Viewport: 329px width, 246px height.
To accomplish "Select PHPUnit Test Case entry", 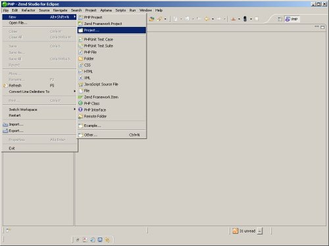I will coord(112,39).
